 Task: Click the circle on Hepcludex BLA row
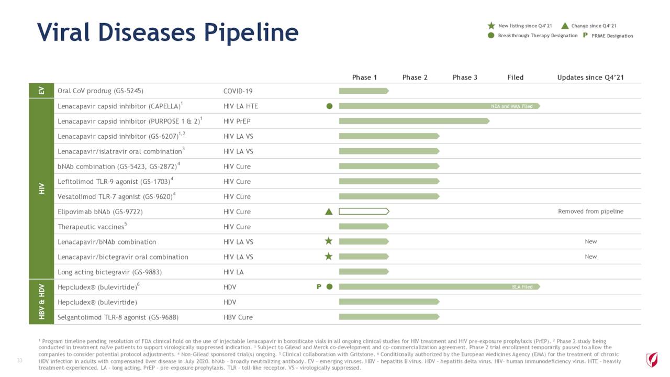tap(329, 287)
